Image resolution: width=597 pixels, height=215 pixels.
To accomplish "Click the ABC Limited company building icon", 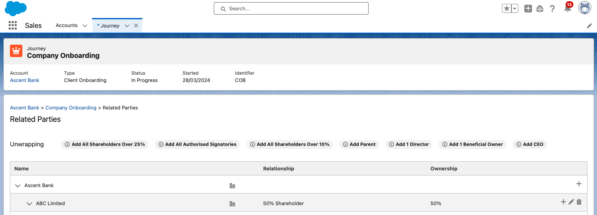I will pyautogui.click(x=232, y=204).
